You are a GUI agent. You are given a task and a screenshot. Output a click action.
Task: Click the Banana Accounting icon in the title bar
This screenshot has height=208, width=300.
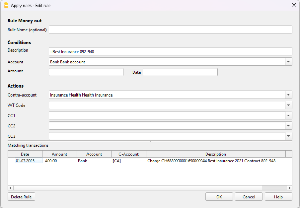click(x=6, y=5)
